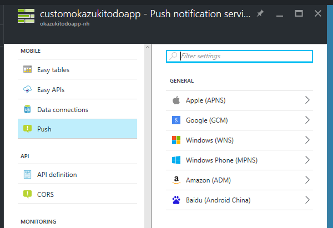Expand Google (GCM) chevron arrow
The width and height of the screenshot is (333, 228).
tap(307, 120)
